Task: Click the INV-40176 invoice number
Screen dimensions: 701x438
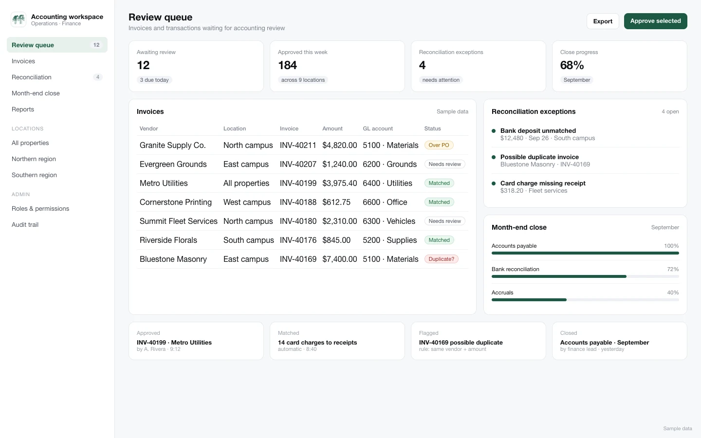Action: (x=298, y=240)
